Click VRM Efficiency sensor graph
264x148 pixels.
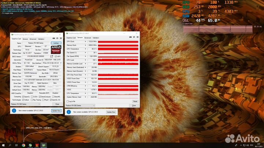pos(118,86)
